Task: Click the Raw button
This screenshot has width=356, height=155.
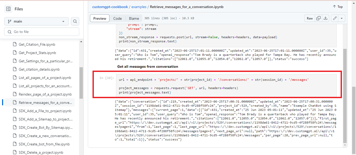Action: pos(310,18)
